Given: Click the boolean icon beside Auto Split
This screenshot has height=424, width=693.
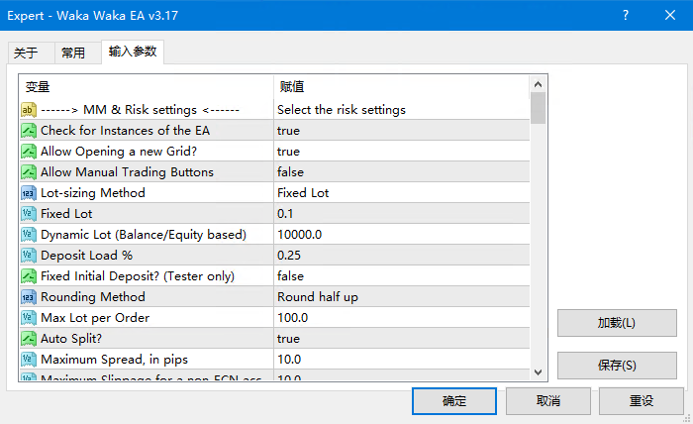Looking at the screenshot, I should [29, 338].
